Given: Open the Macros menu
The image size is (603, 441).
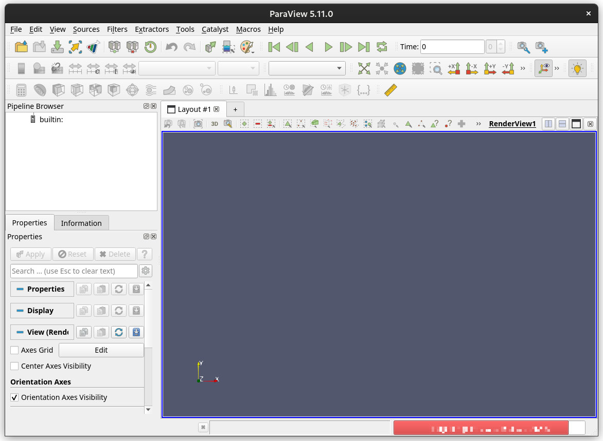Looking at the screenshot, I should (248, 29).
